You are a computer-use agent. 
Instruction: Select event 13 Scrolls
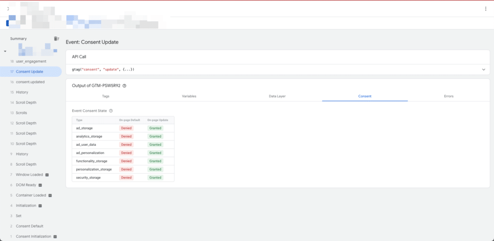[x=31, y=113]
